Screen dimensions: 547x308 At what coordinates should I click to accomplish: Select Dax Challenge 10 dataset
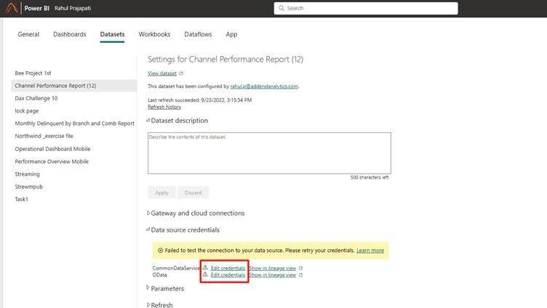click(x=36, y=98)
